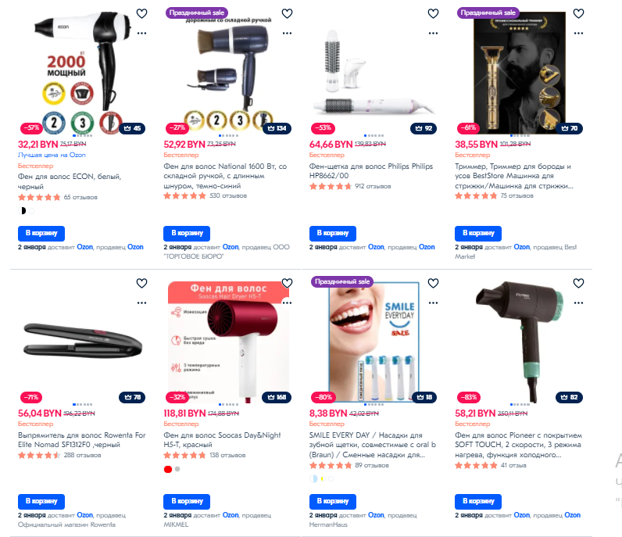622x537 pixels.
Task: Add Soocas Day&Night dryer to cart
Action: click(187, 501)
